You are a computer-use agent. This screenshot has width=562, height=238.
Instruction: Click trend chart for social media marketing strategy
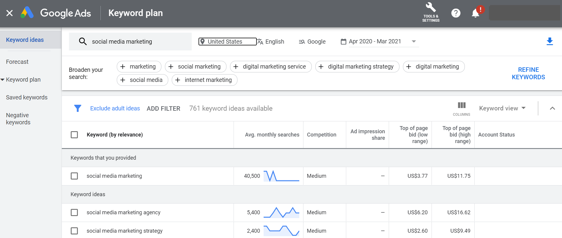281,231
